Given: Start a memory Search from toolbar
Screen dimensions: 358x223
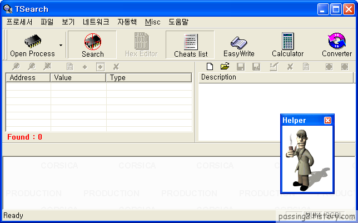Looking at the screenshot, I should coord(92,45).
